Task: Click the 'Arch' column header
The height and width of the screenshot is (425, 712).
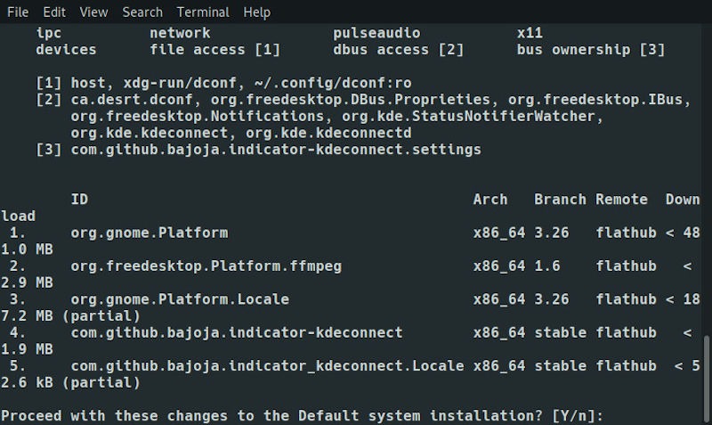Action: [x=490, y=199]
